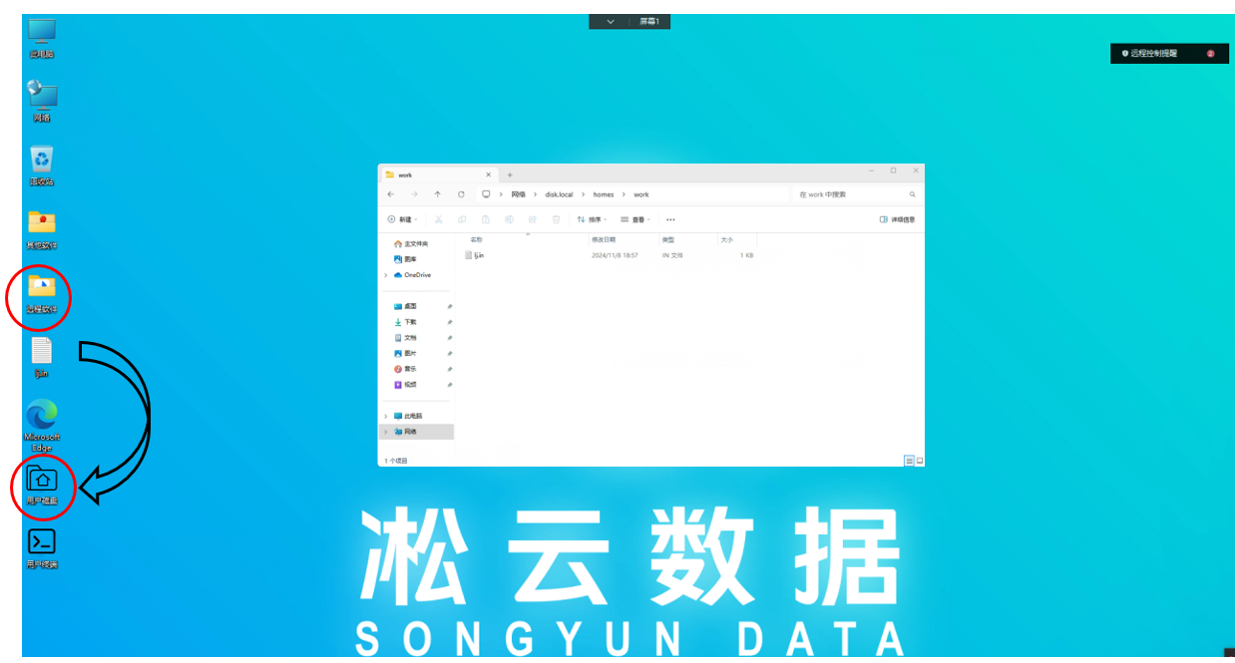Select the lj.in file on desktop

pyautogui.click(x=41, y=351)
